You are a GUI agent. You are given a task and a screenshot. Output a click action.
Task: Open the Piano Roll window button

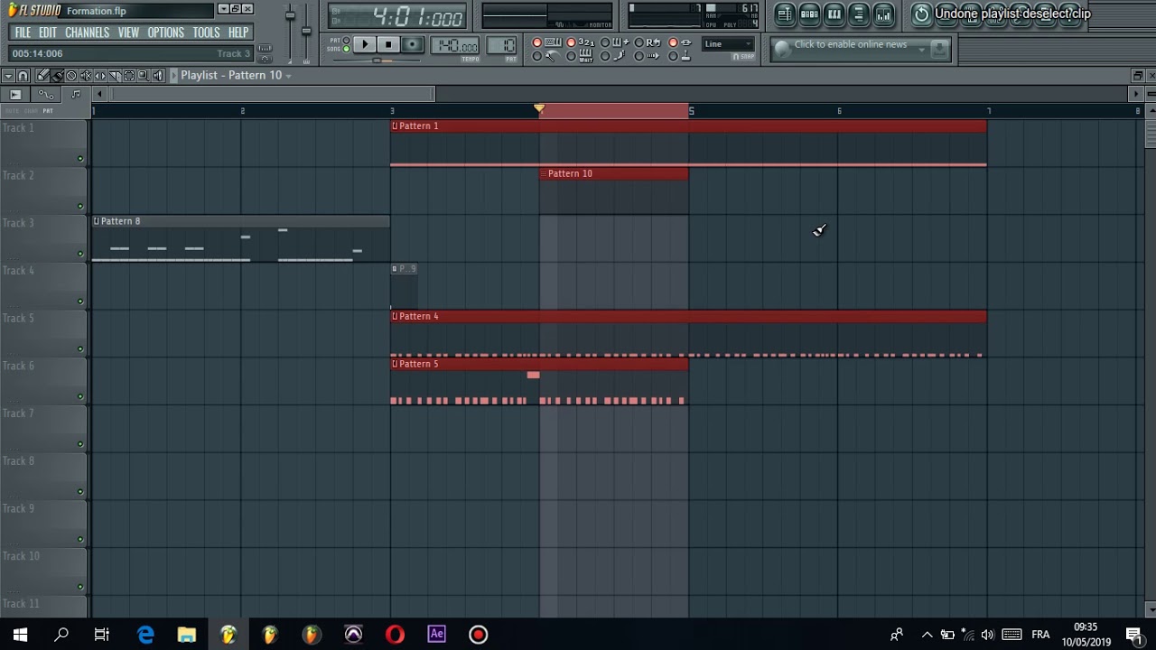[x=834, y=14]
